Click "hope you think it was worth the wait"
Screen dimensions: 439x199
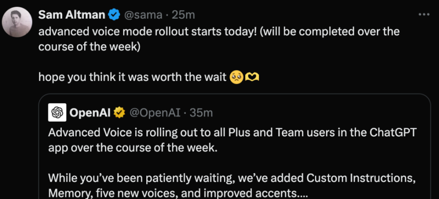[x=133, y=77]
